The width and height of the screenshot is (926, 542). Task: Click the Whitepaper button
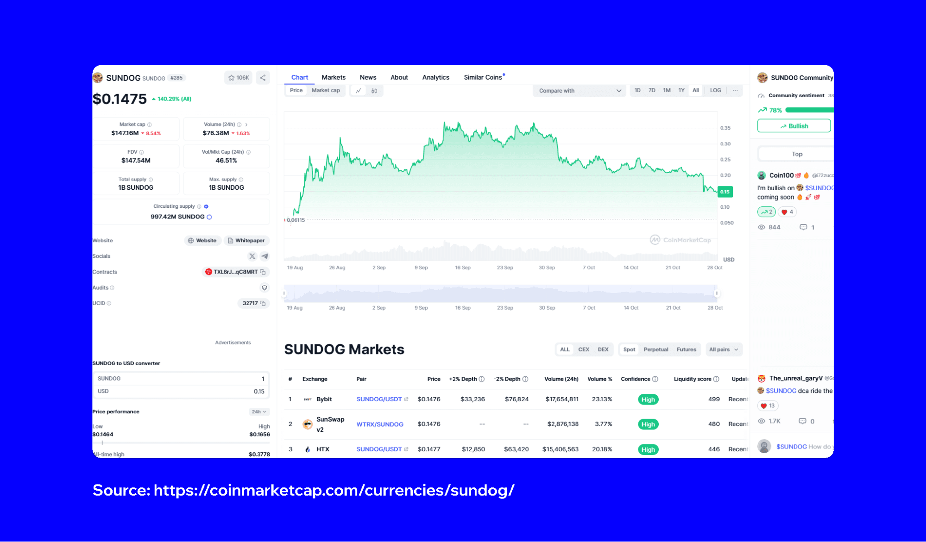246,241
